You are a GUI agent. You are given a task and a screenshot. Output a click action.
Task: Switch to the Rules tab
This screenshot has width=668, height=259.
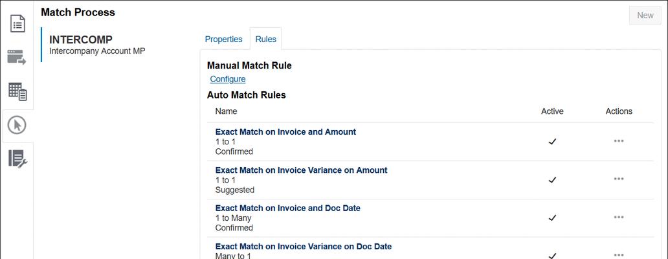click(266, 39)
